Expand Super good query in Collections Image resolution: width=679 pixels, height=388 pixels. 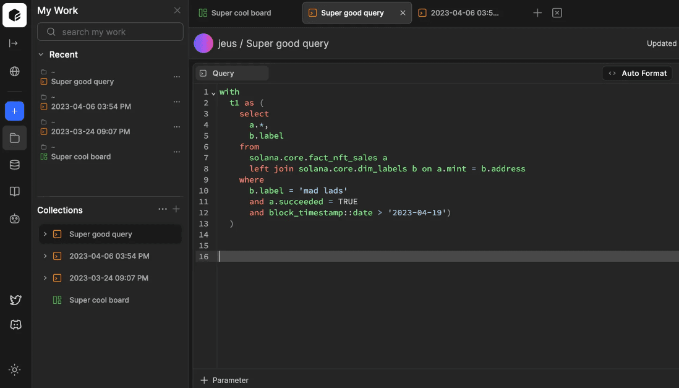point(45,234)
